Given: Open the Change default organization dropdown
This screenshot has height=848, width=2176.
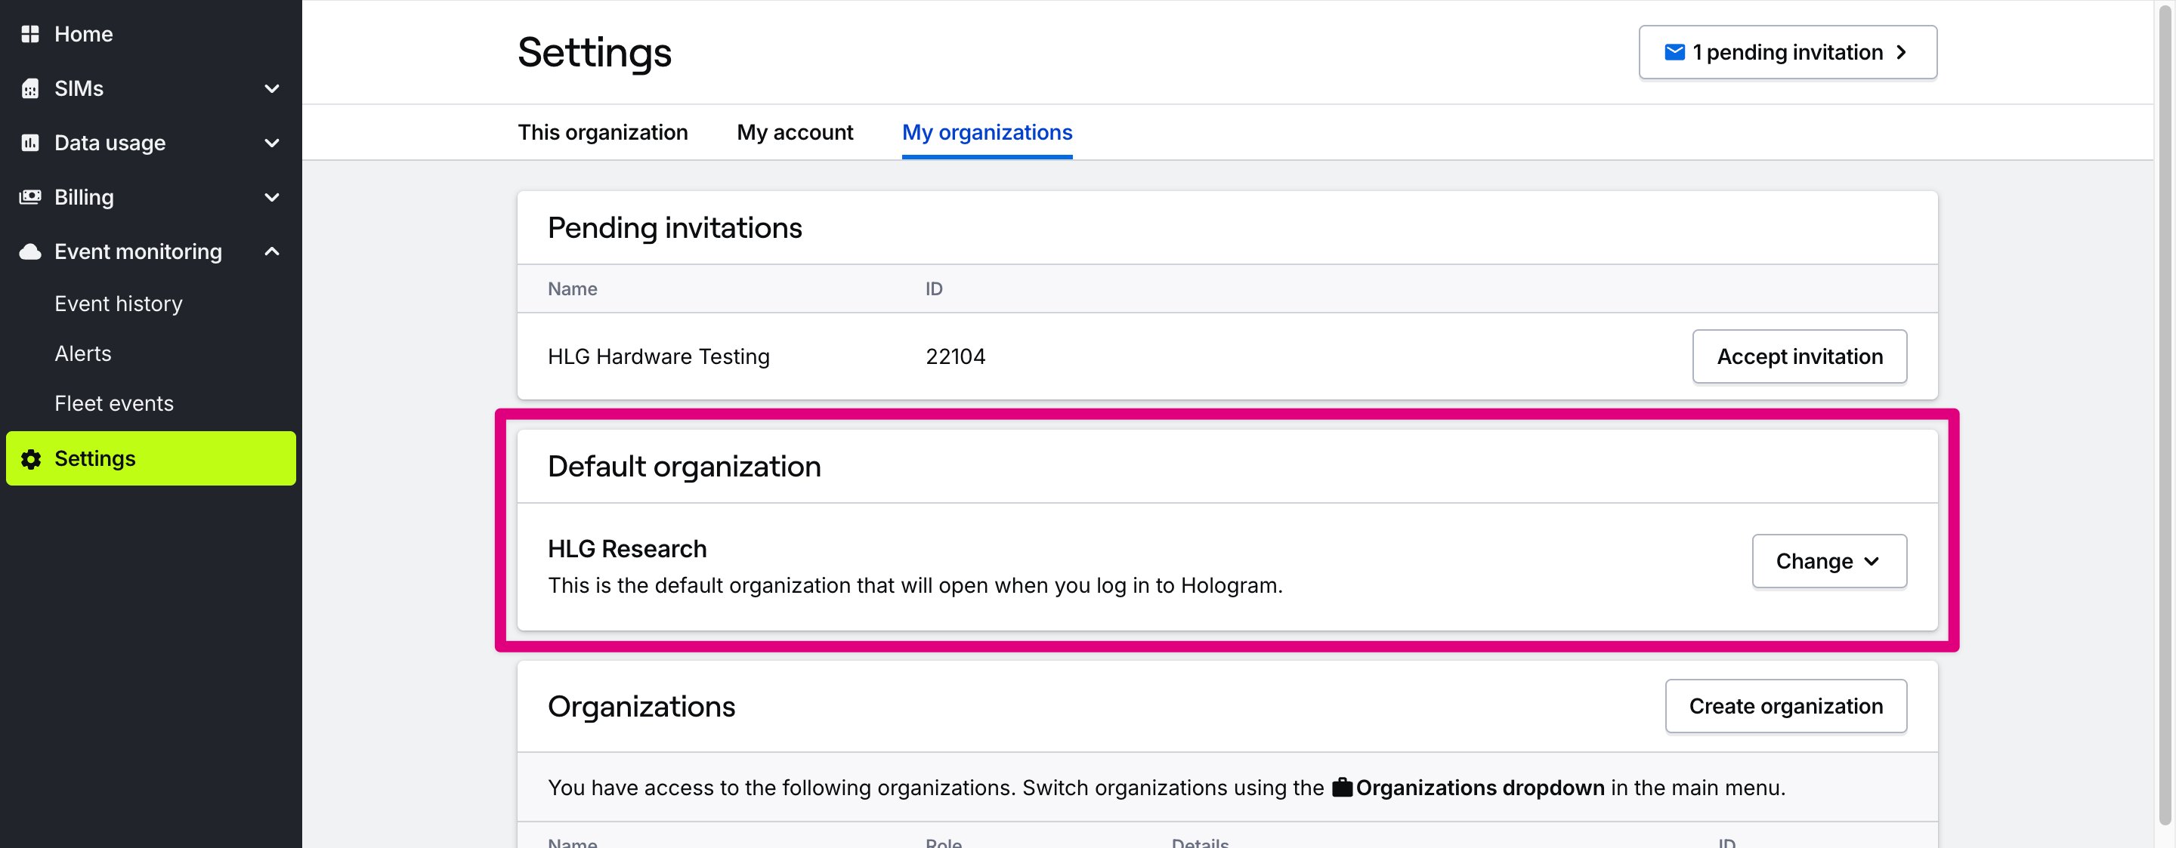Looking at the screenshot, I should 1828,561.
